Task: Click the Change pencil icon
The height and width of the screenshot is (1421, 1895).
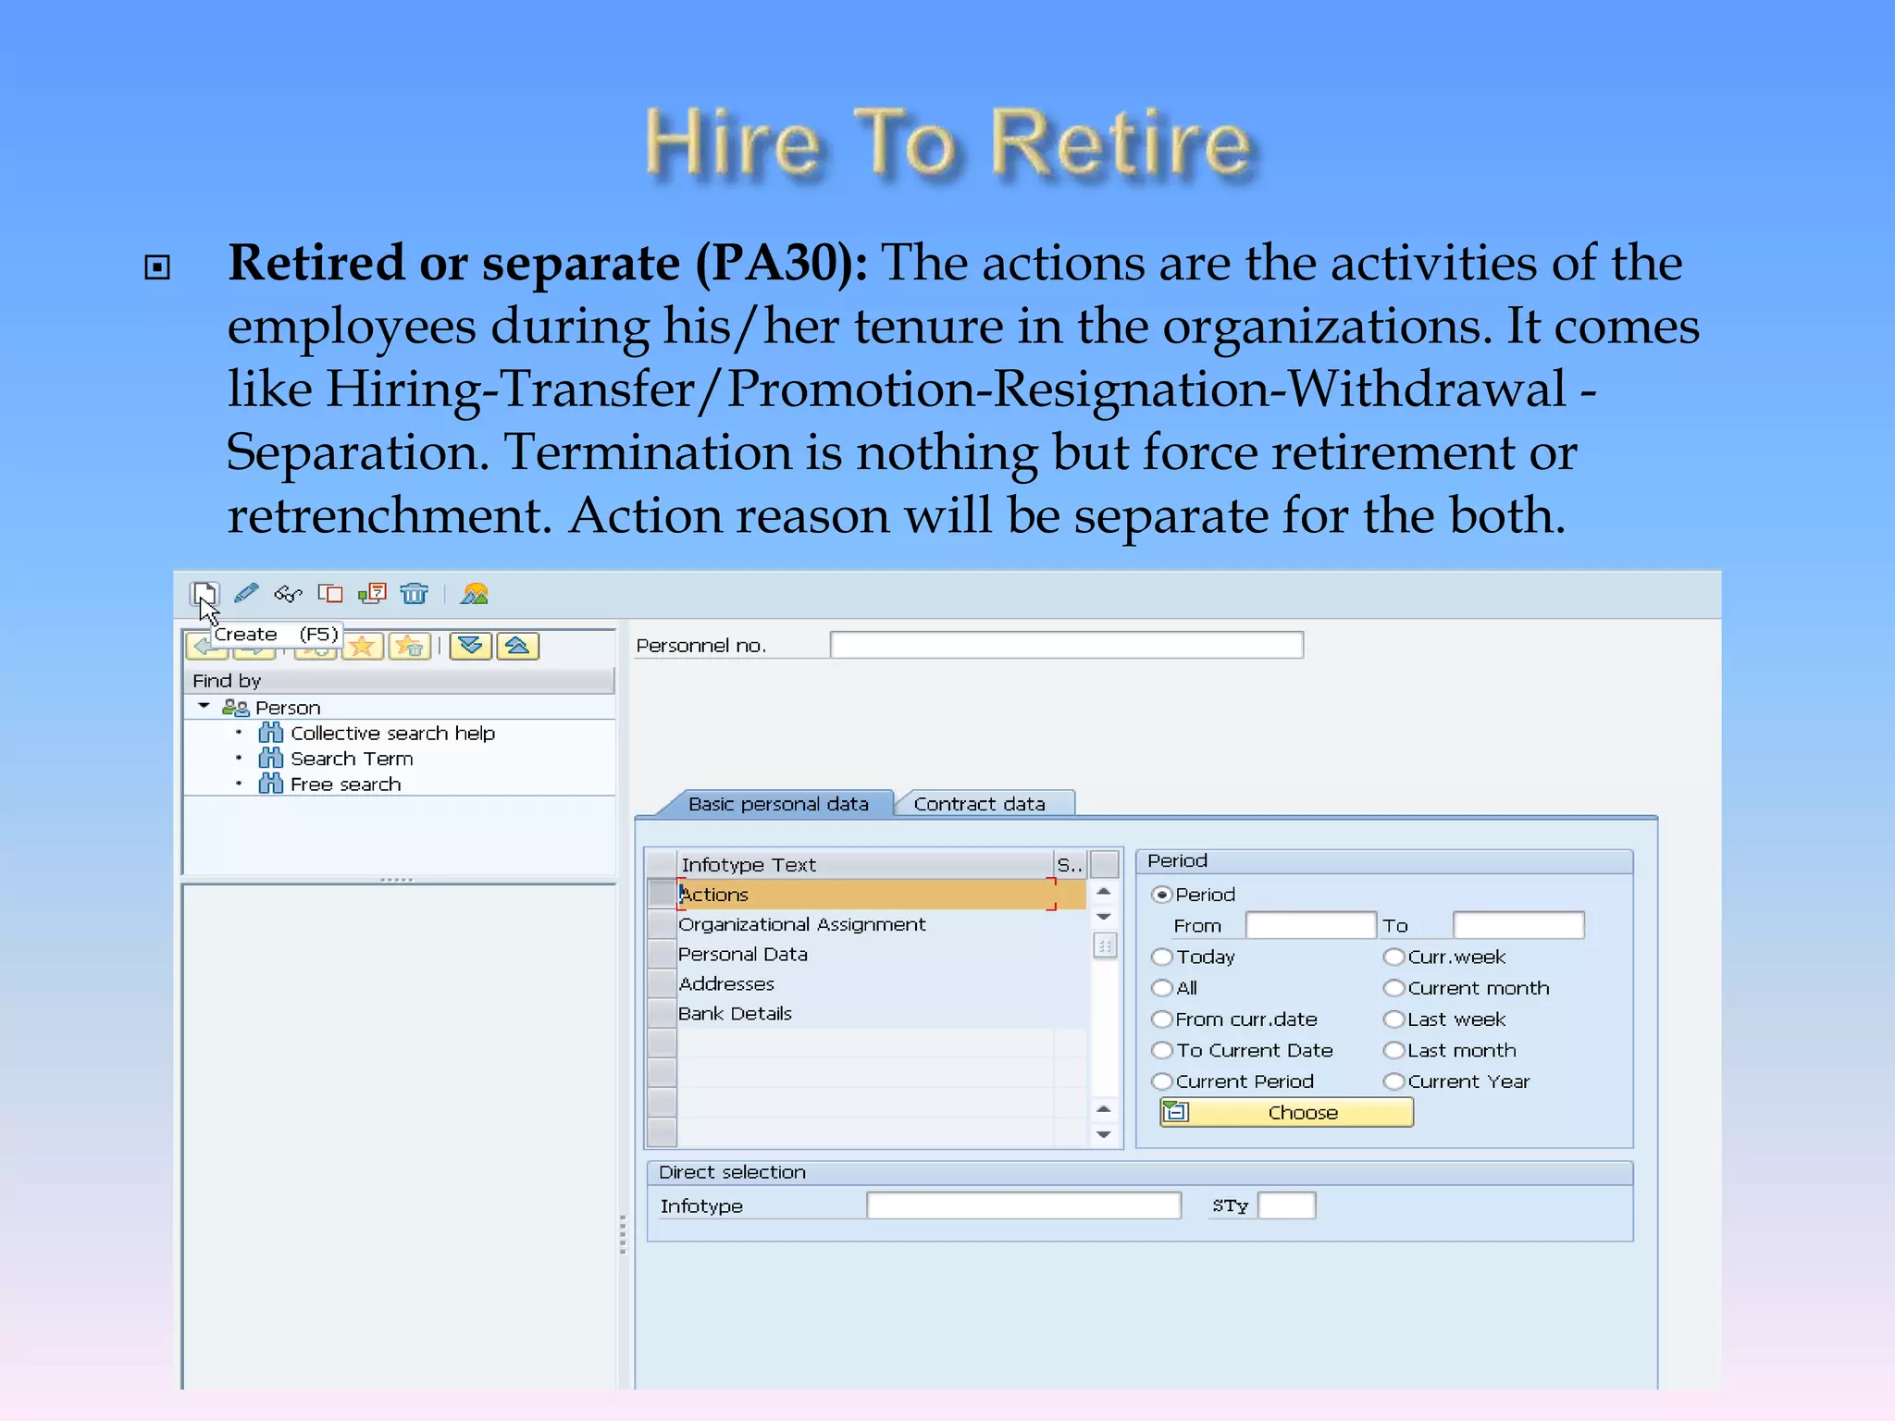Action: 246,593
